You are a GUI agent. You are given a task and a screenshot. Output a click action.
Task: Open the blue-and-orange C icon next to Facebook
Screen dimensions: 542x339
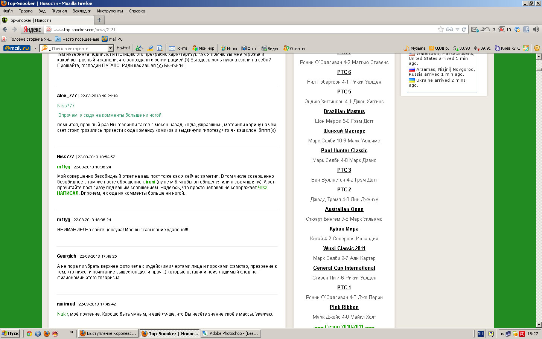point(517,29)
